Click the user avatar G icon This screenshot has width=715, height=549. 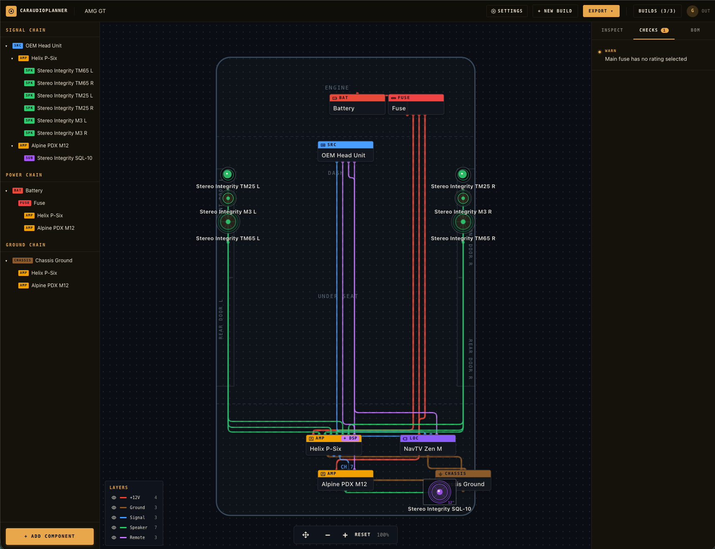692,11
